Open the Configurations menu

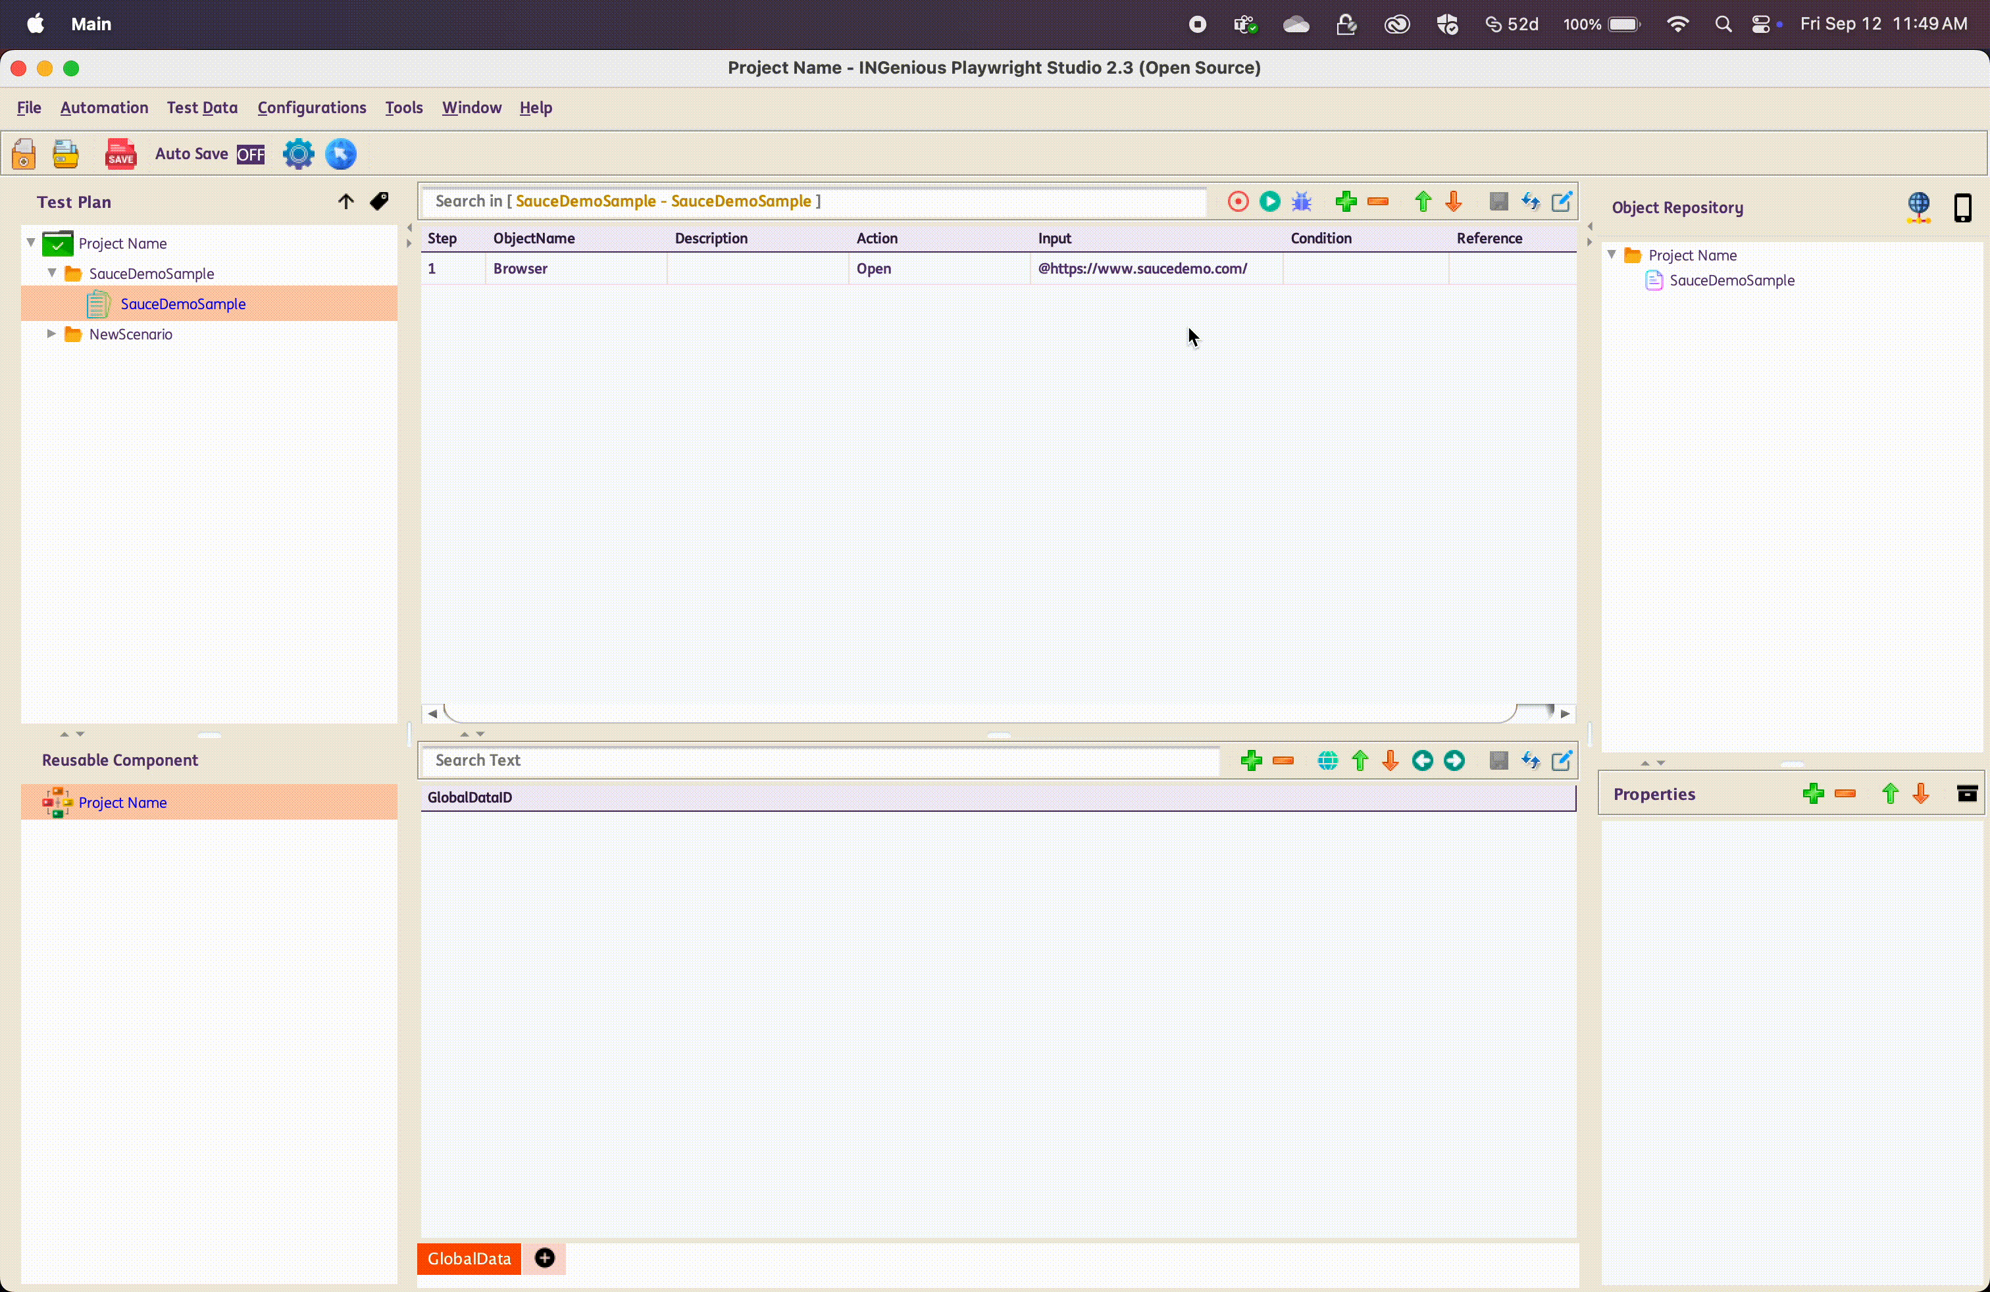[x=311, y=108]
